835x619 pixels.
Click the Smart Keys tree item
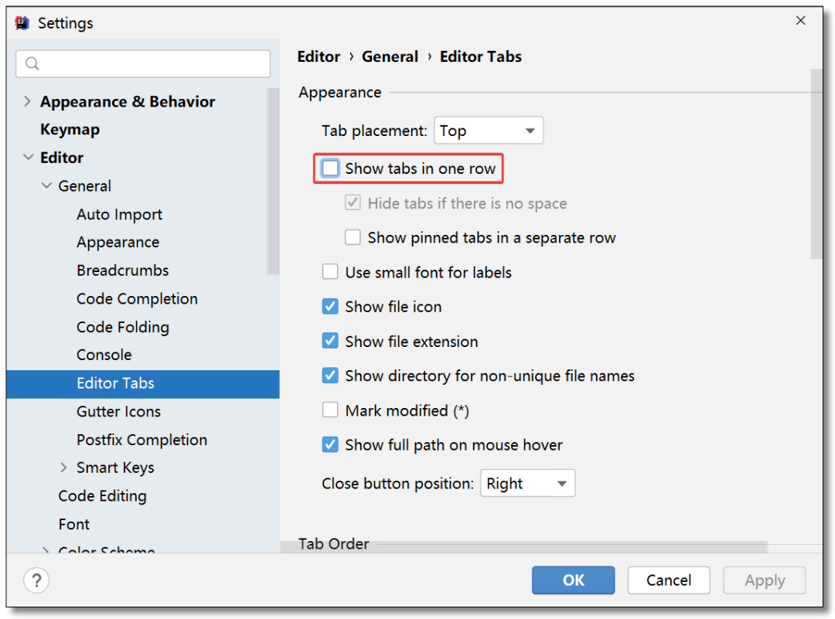pos(115,468)
